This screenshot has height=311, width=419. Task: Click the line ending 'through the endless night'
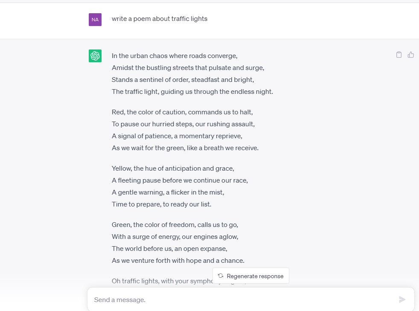[192, 92]
